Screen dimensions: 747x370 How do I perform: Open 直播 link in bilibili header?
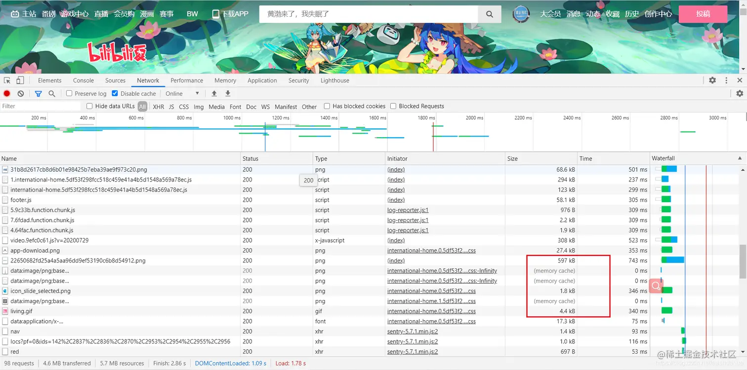(101, 14)
